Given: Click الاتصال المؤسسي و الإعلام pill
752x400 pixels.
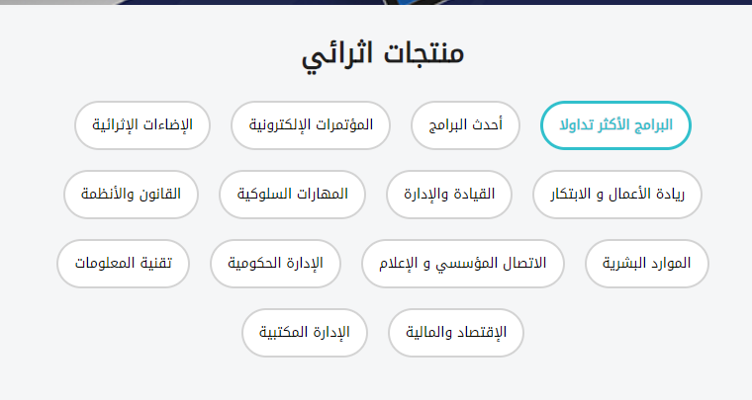Looking at the screenshot, I should pos(462,264).
